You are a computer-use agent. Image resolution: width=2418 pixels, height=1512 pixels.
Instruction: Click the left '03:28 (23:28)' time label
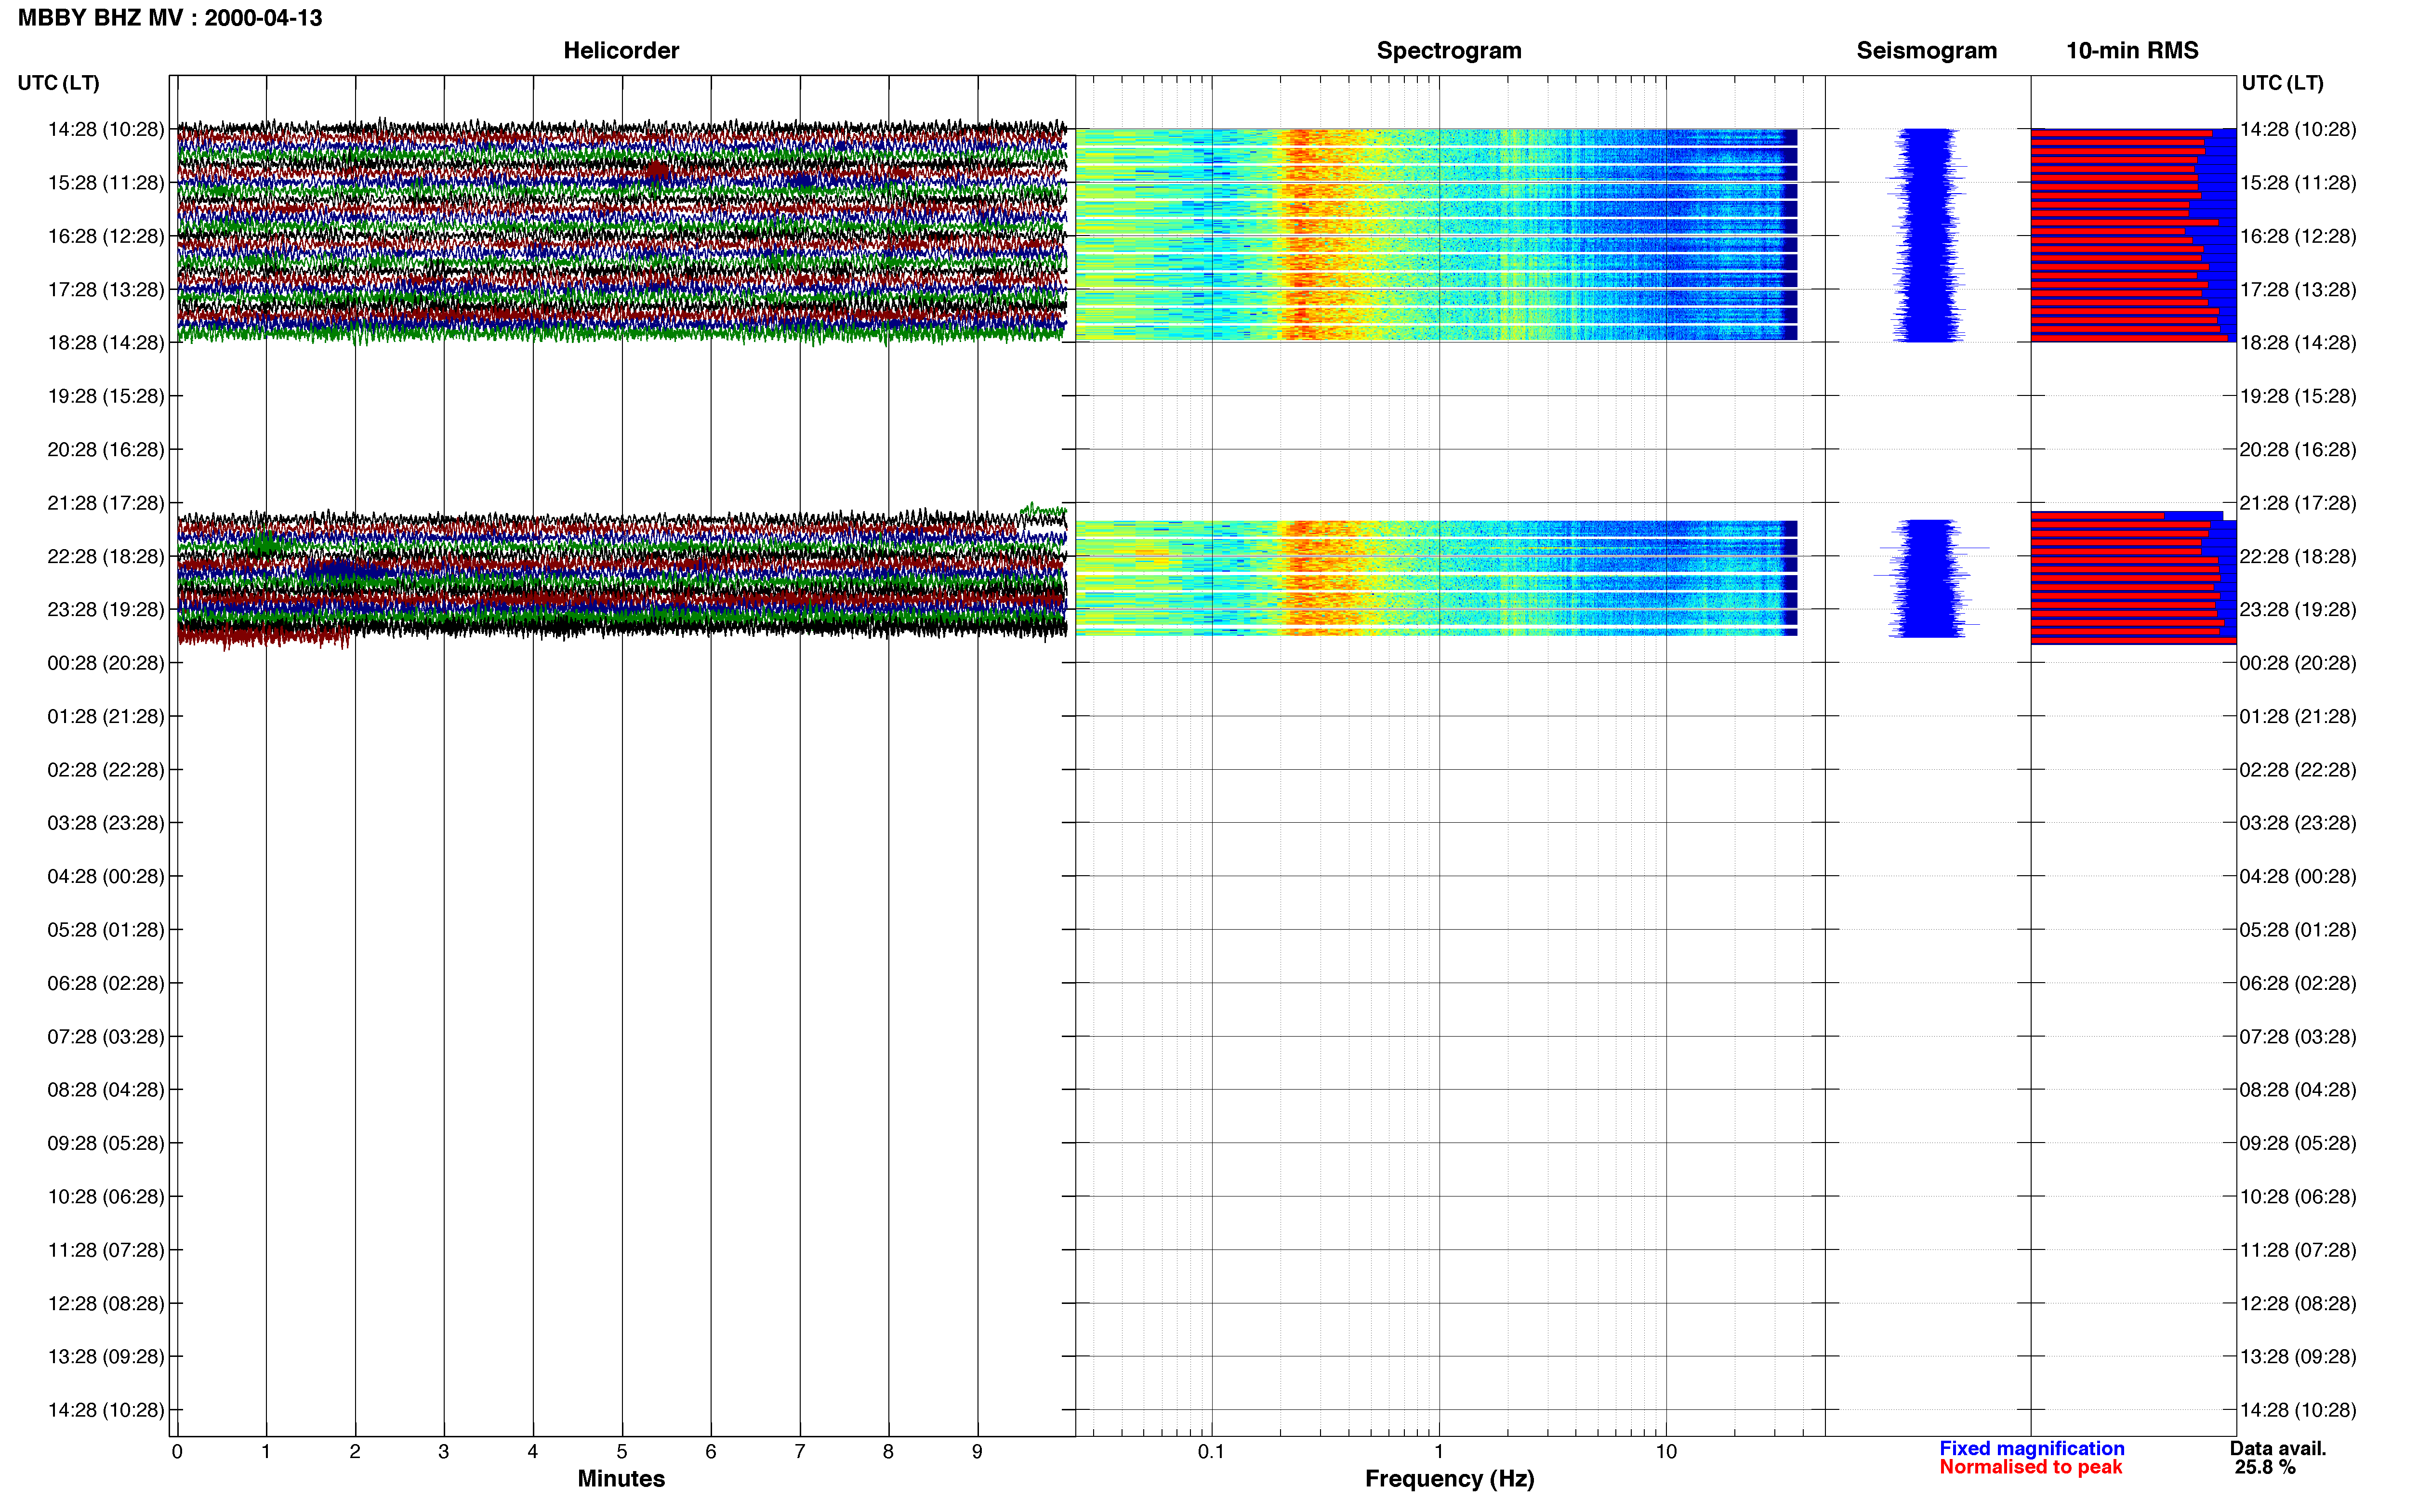[x=105, y=823]
